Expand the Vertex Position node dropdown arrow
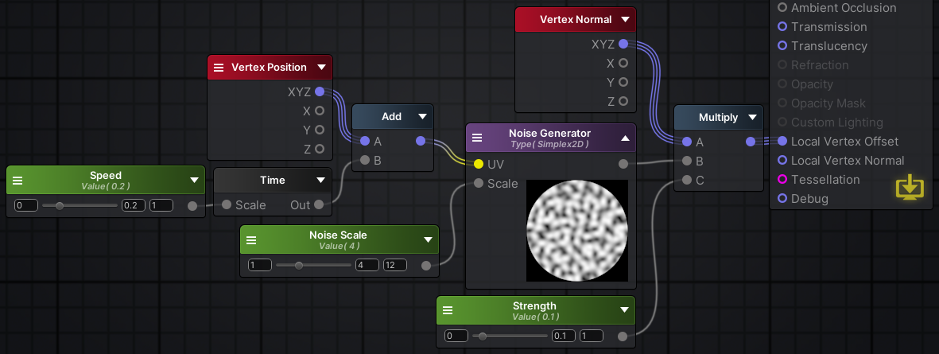939x354 pixels. click(x=321, y=67)
